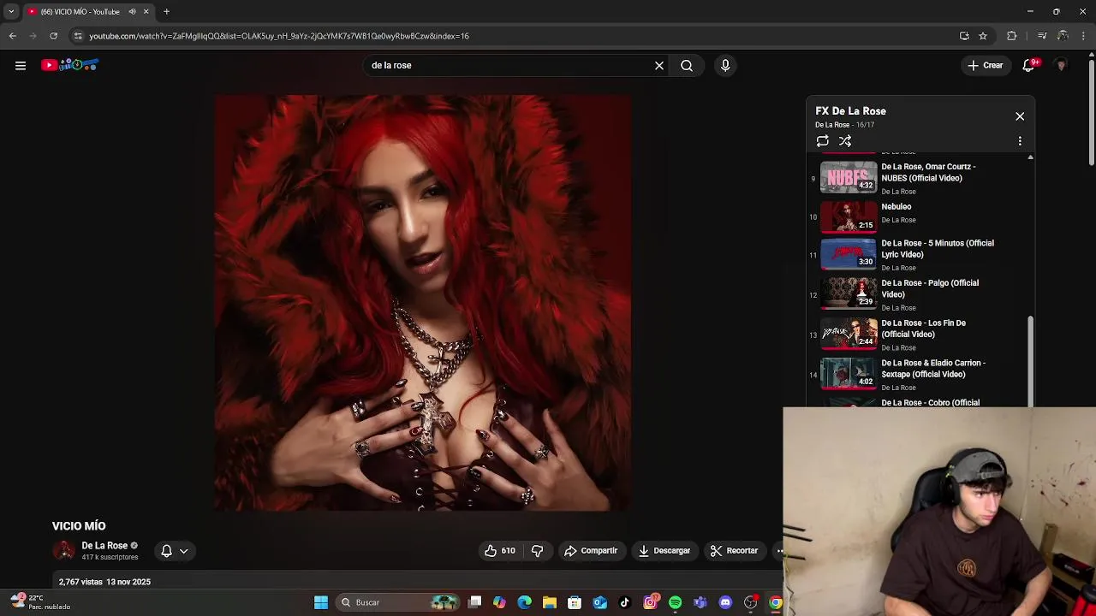Bookmark this page with star icon

[x=983, y=36]
